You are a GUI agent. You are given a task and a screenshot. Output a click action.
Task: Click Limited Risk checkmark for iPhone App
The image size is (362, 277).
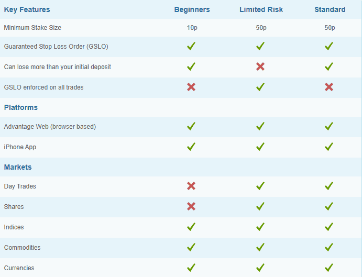(260, 147)
